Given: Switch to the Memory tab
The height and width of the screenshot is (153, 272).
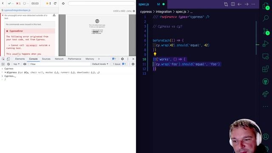Looking at the screenshot, I should (90, 59).
